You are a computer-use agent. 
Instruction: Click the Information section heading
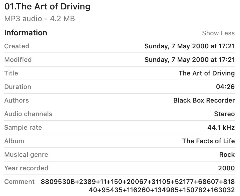click(26, 33)
